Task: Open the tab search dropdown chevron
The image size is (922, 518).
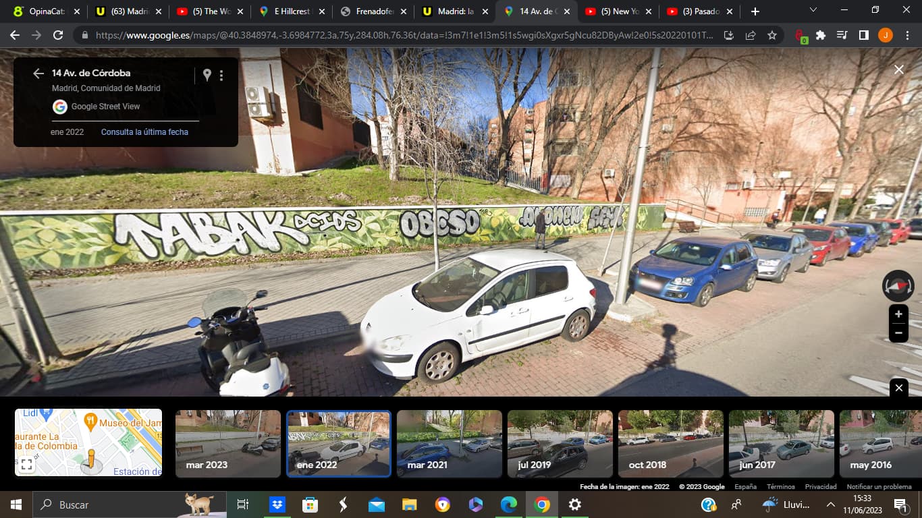Action: [813, 10]
